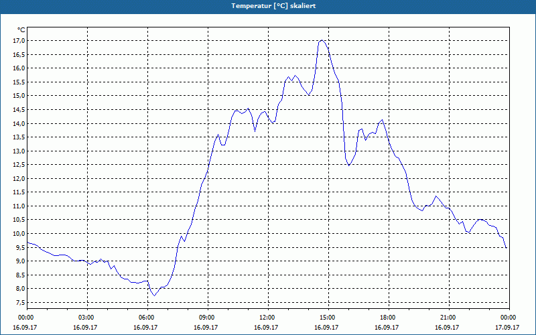This screenshot has width=536, height=335.
Task: Click the 16.09.17 date under 03:00
Action: (x=85, y=328)
